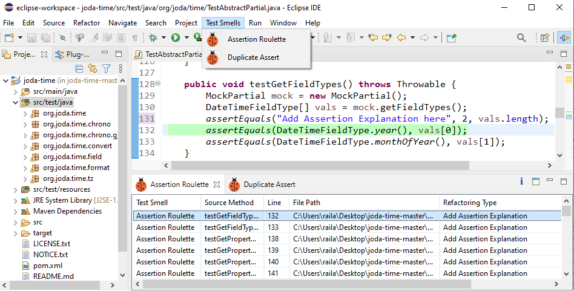Viewport: 574px width, 291px height.
Task: Minimize the Project Explorer panel
Action: [x=105, y=53]
